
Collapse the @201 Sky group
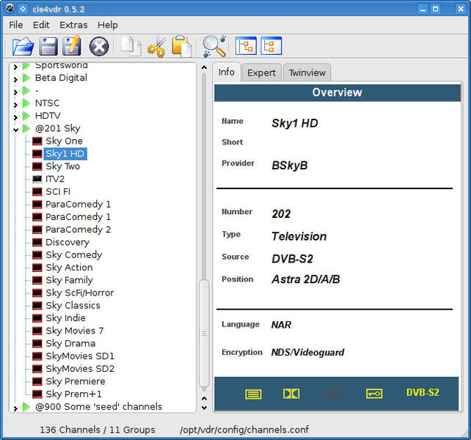coord(15,129)
